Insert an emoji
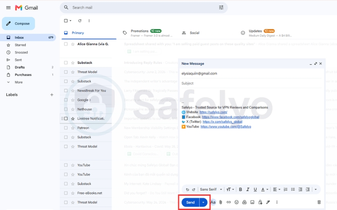 coord(236,202)
